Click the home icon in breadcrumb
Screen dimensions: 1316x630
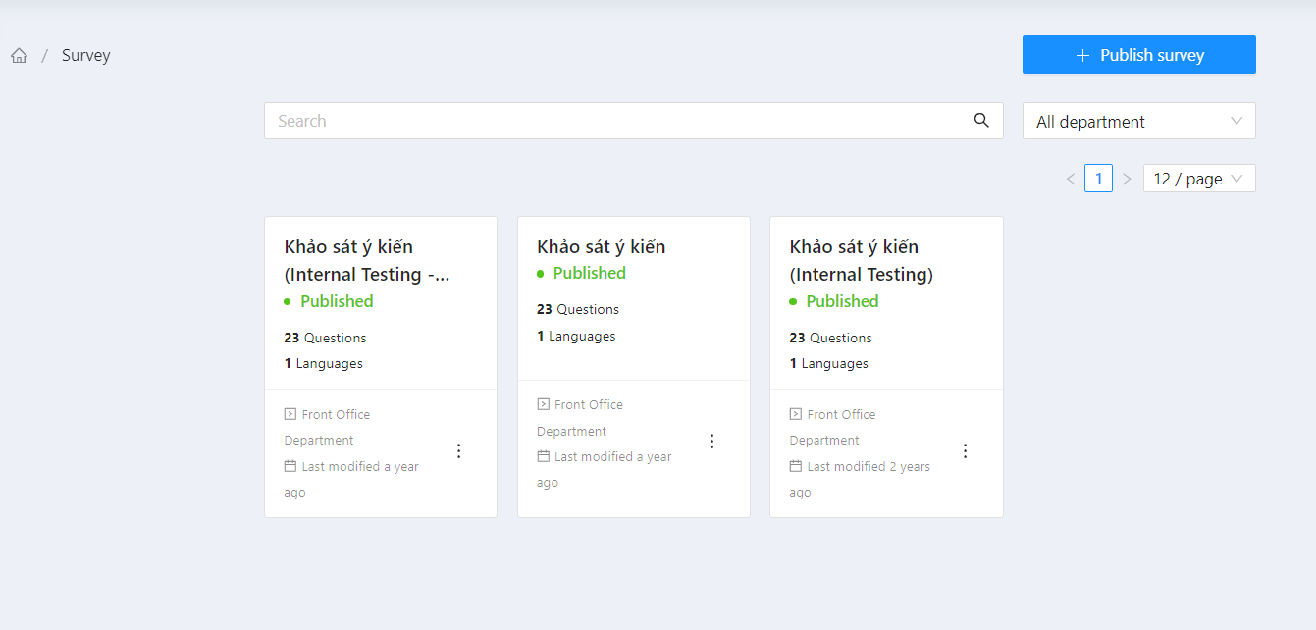click(x=20, y=56)
